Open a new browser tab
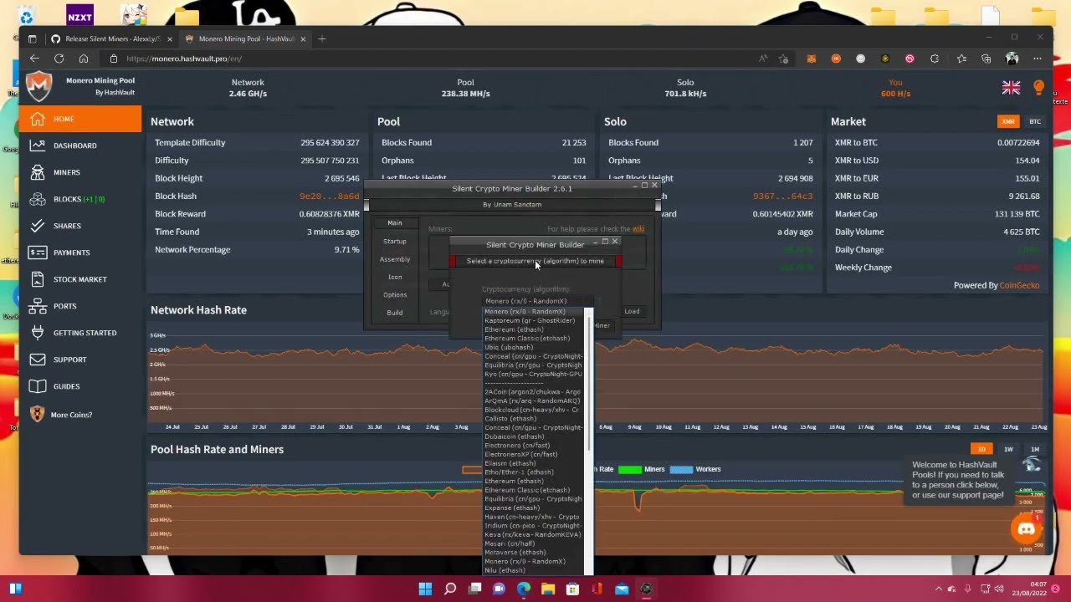 (x=322, y=38)
